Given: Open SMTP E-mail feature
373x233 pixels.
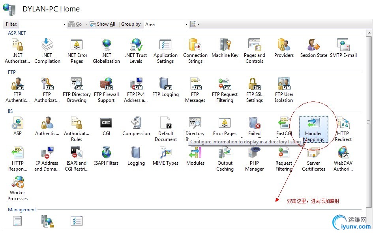Looking at the screenshot, I should [x=343, y=48].
